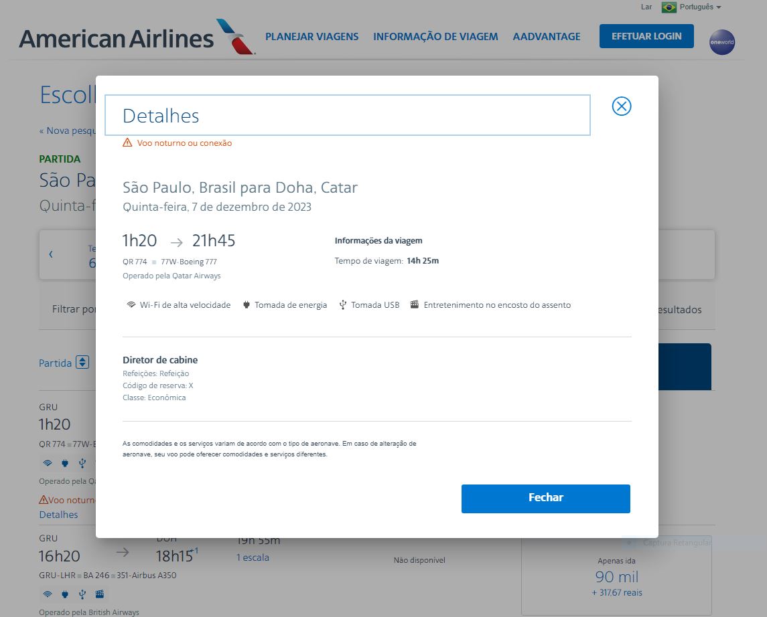Select the high-speed Wi-Fi icon in the details dialog
This screenshot has height=617, width=767.
(131, 304)
